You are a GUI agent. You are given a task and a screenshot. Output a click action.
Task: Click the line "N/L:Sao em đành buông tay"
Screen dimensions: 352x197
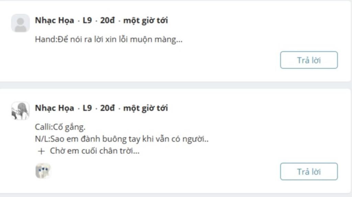tap(122, 139)
